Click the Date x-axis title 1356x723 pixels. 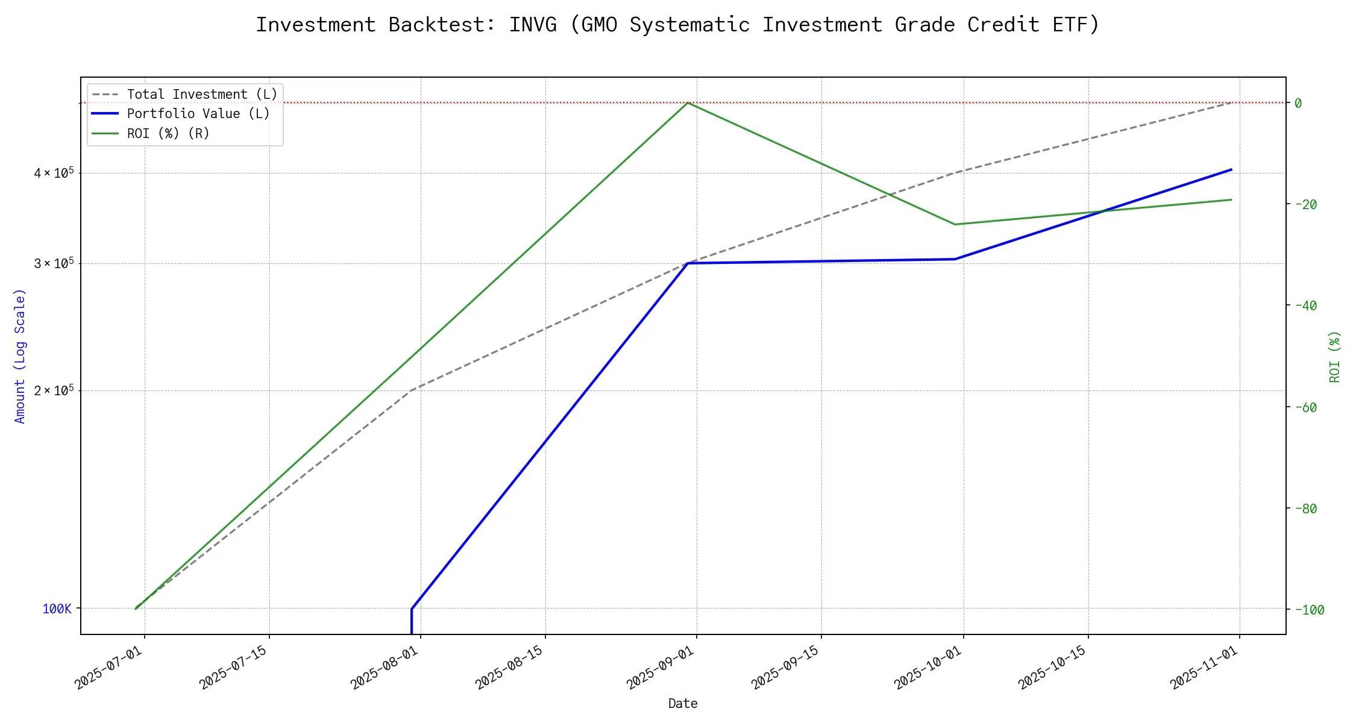coord(683,703)
